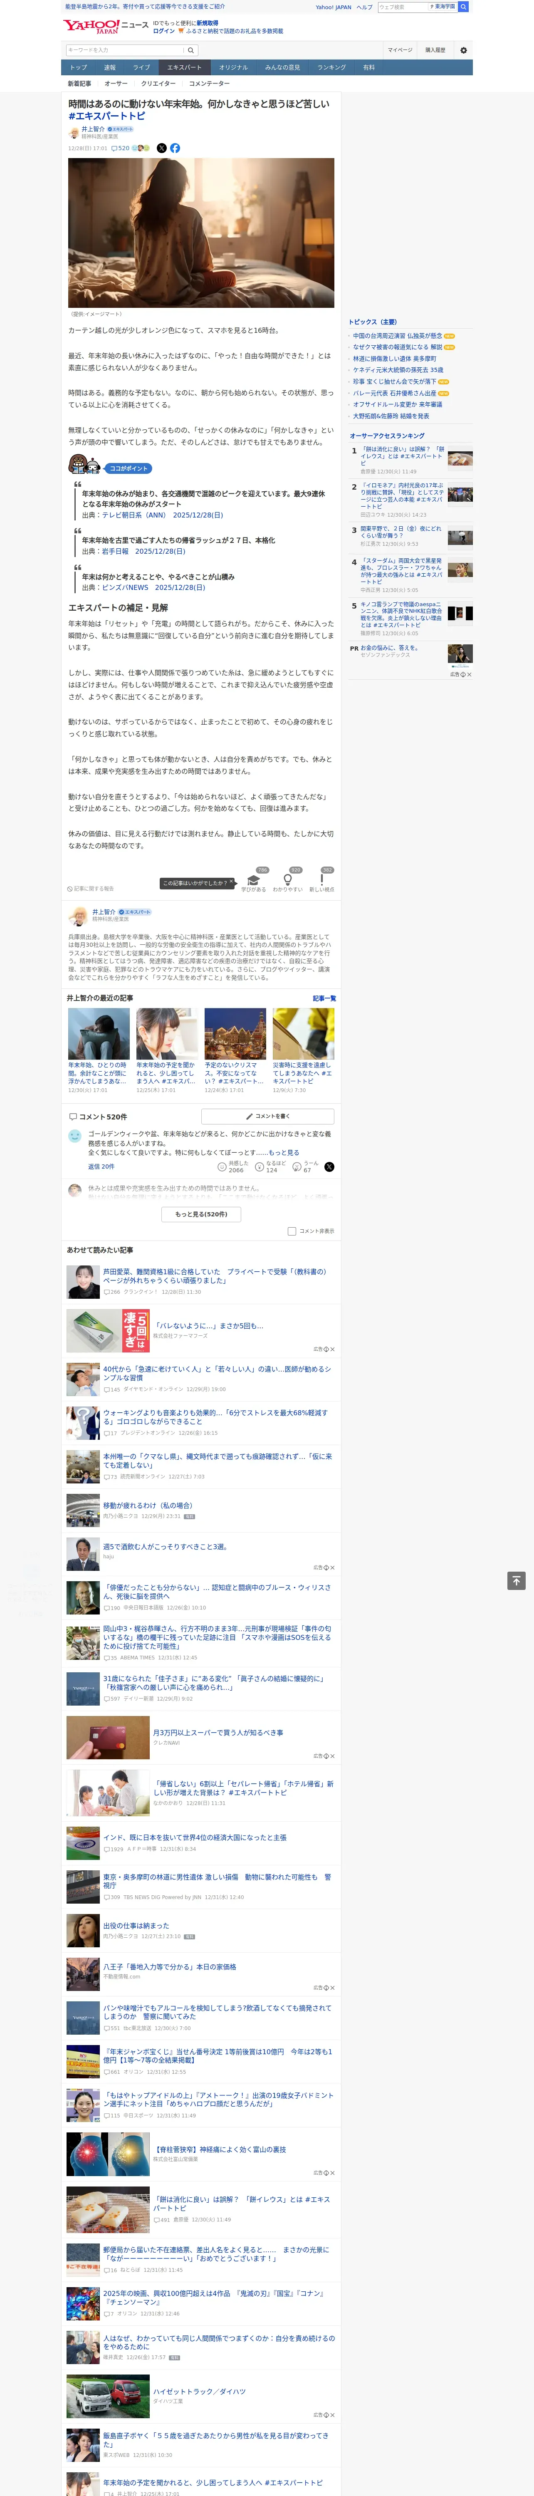Viewport: 534px width, 2496px height.
Task: Click the もっと見る(520件) button
Action: point(202,1214)
